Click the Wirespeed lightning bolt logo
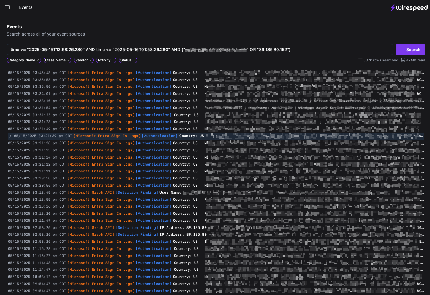 tap(393, 7)
